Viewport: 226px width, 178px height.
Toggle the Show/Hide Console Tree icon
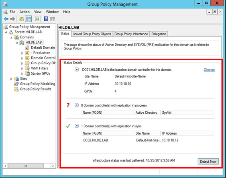coord(29,19)
